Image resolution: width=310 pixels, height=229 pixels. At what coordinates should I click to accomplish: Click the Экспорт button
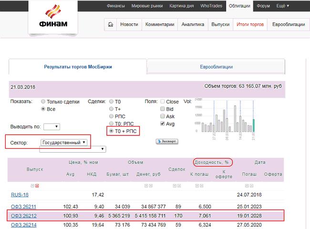coord(167,141)
